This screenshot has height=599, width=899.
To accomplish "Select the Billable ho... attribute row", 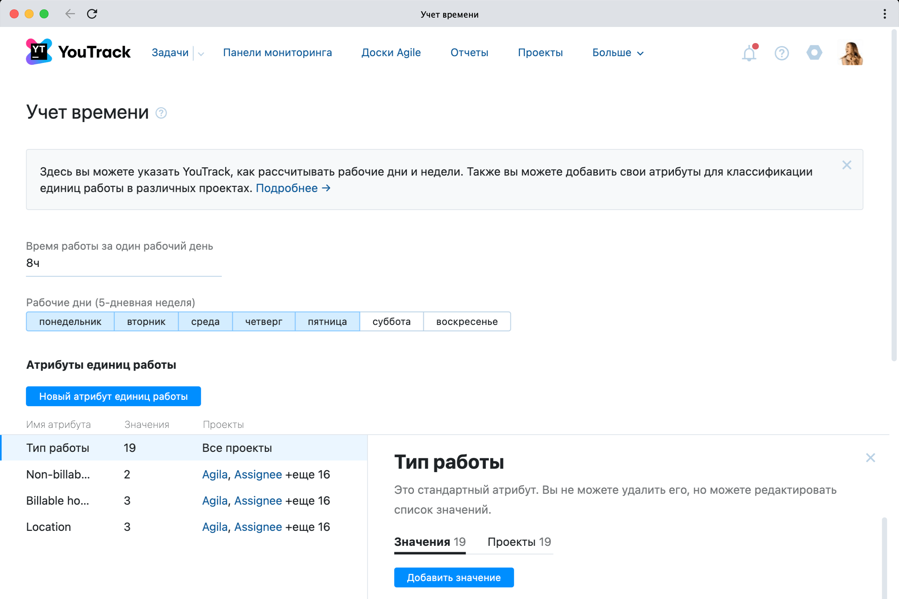I will coord(58,501).
